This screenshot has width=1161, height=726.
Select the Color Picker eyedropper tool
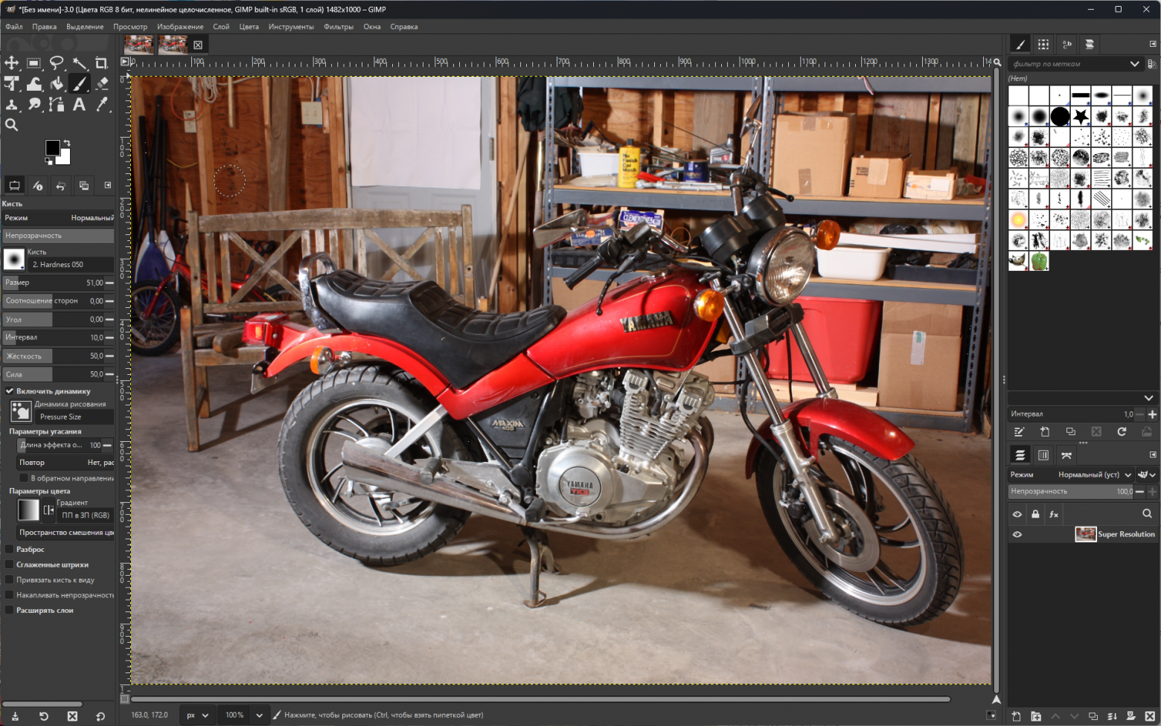click(x=102, y=104)
